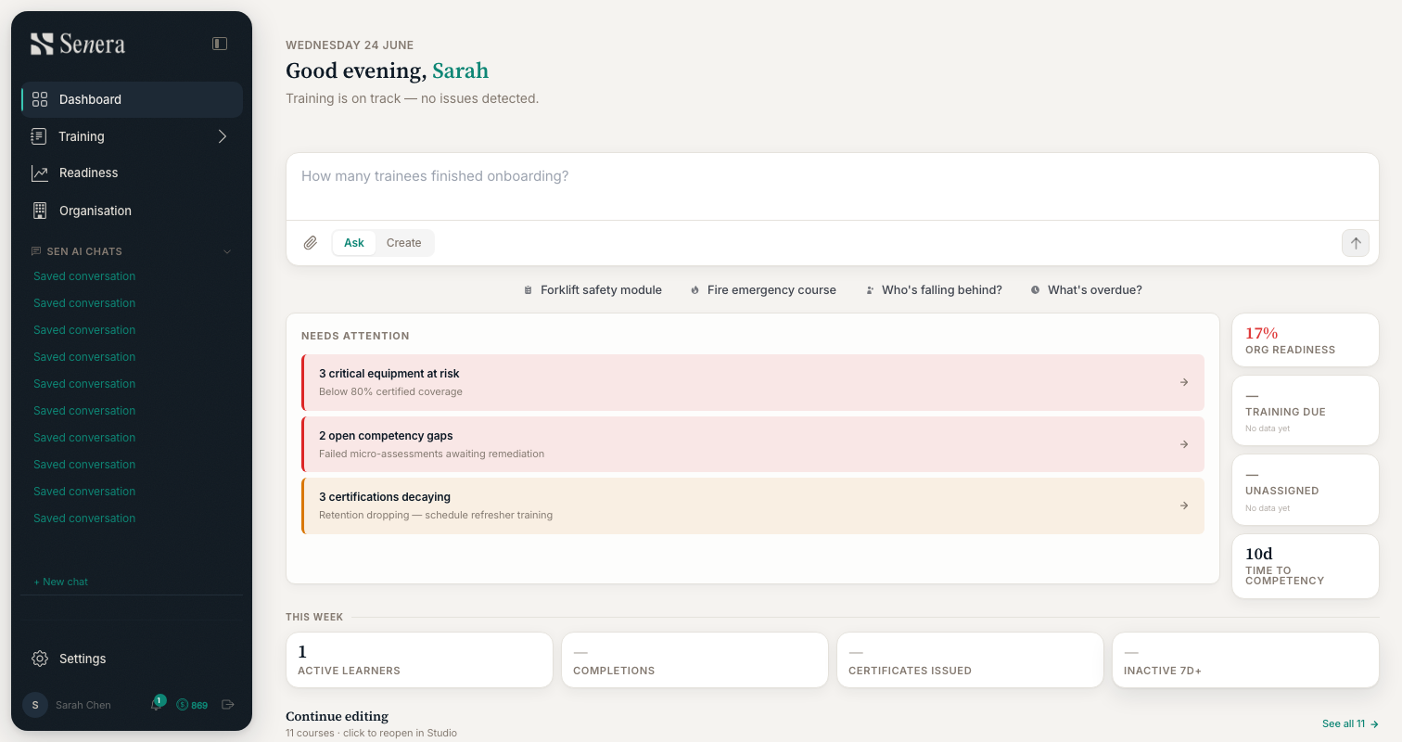Open Settings via the gear icon
The height and width of the screenshot is (742, 1402).
point(40,659)
